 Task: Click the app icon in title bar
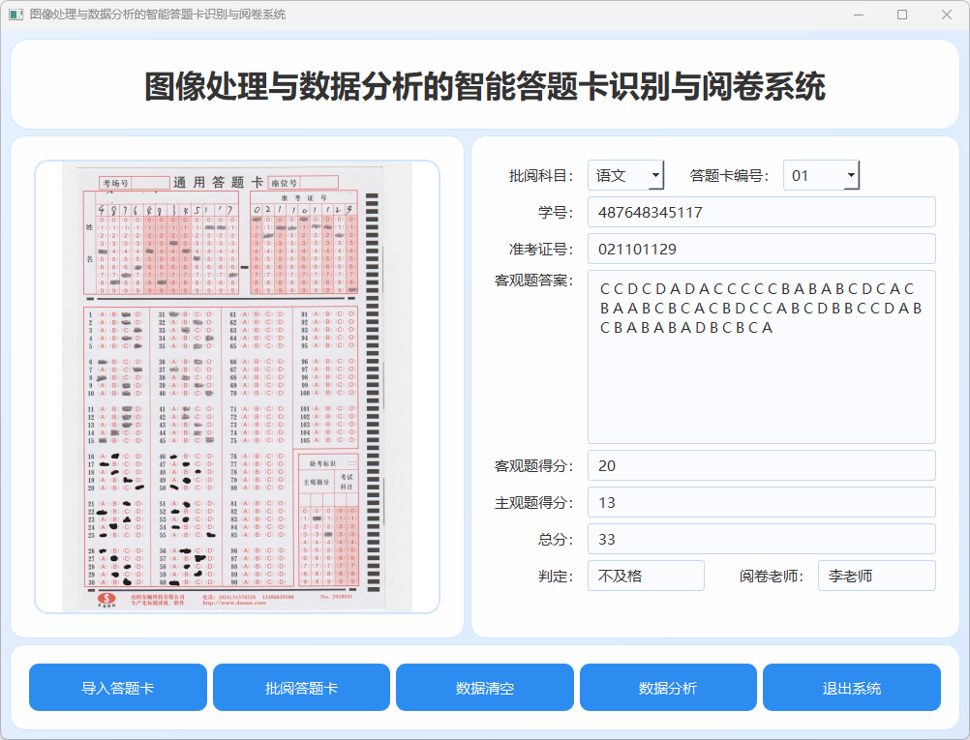click(x=15, y=15)
